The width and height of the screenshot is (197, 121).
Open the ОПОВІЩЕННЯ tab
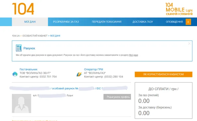pos(174,22)
